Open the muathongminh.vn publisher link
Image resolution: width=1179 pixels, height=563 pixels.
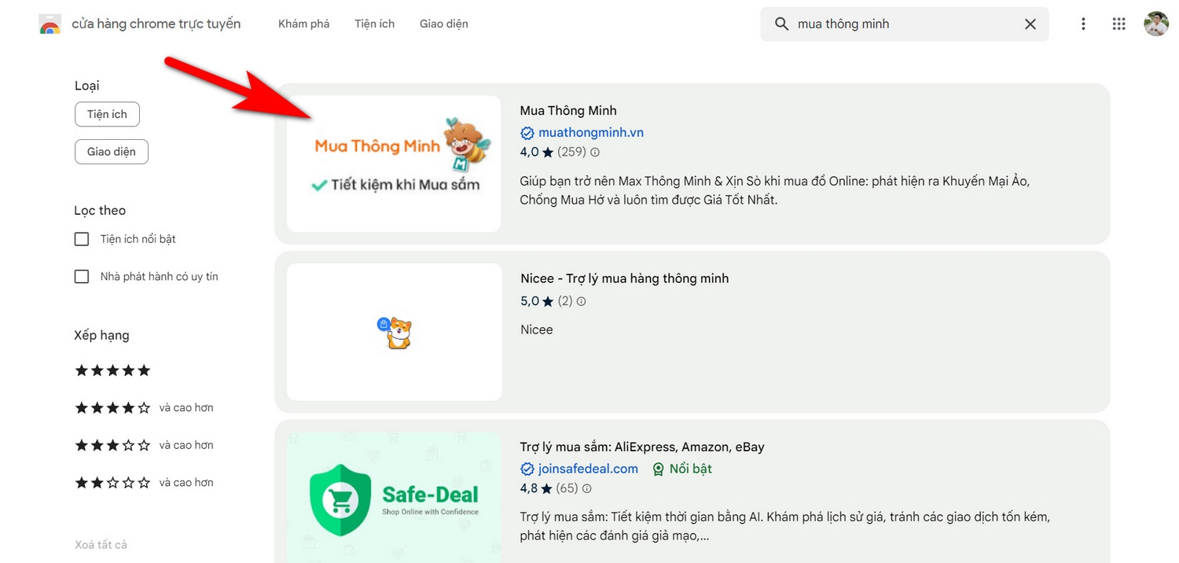click(591, 133)
